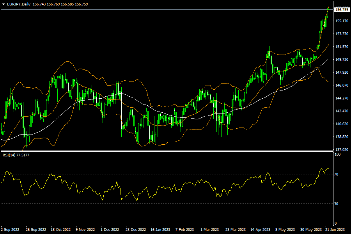Viewport: 351px width, 234px height.
Task: Click the OHLC values 156.743 156.769 156.585 156.759
Action: 60,4
